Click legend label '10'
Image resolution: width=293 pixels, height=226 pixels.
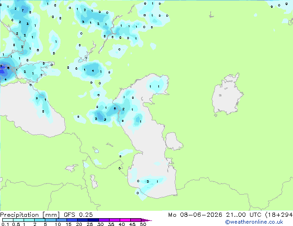pyautogui.click(x=58, y=224)
